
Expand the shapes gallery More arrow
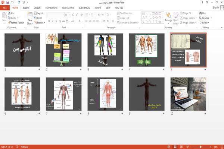(x=163, y=22)
